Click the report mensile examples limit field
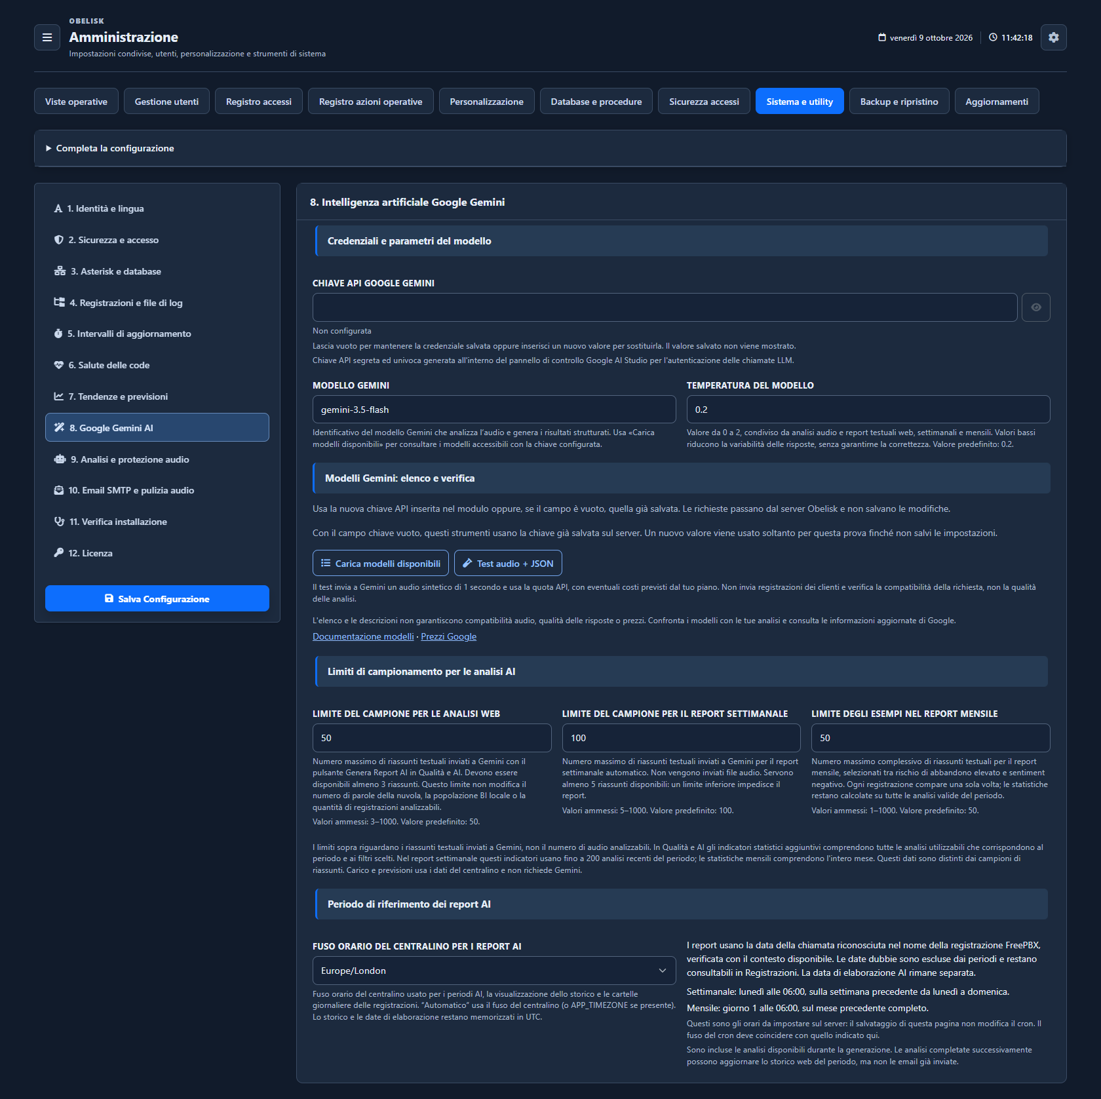 (x=931, y=738)
